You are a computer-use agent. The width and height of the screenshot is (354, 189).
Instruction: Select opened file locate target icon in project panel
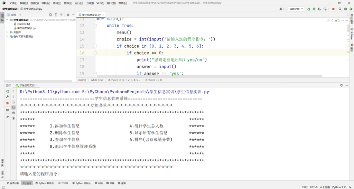[x=50, y=15]
